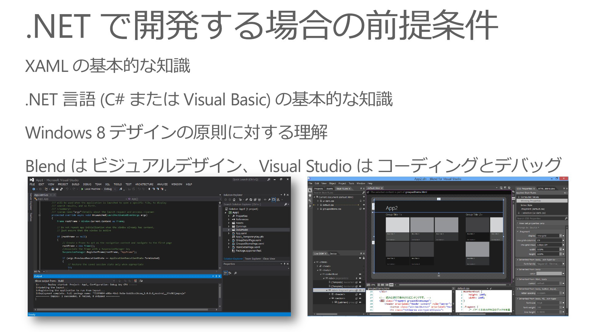Click Assets chevron tool in Blend toolbar

[x=310, y=206]
